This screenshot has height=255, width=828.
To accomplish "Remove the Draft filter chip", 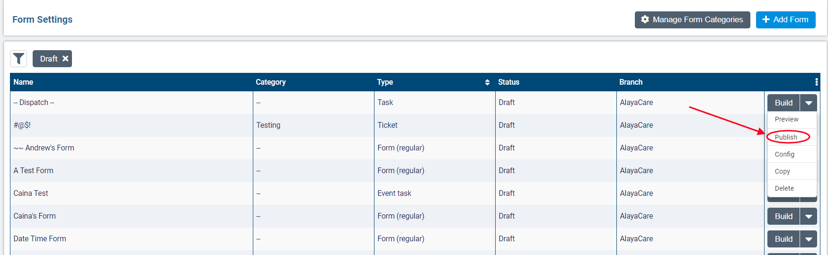I will (65, 59).
